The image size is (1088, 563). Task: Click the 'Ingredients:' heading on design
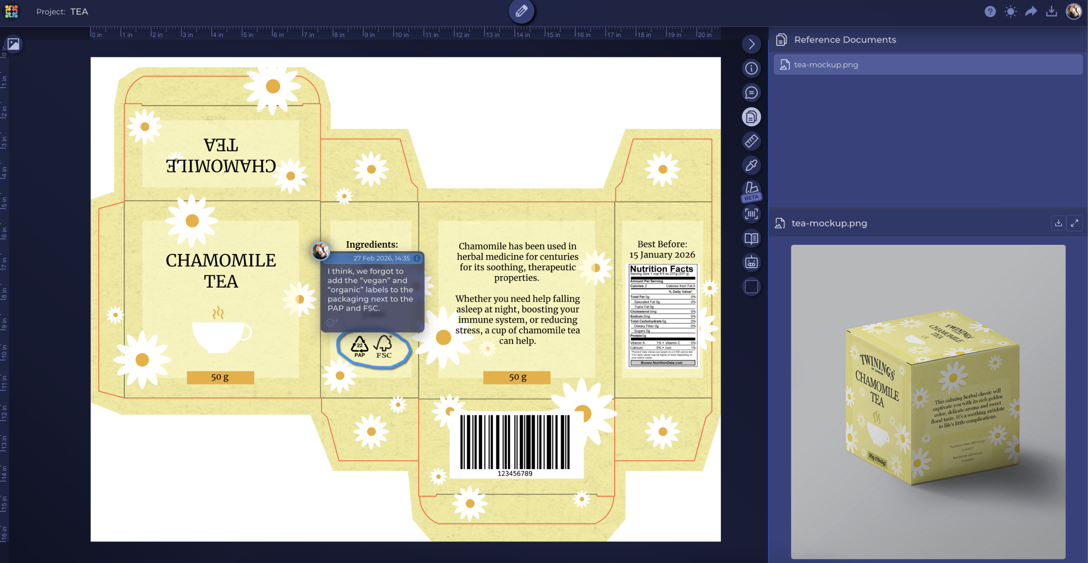click(372, 245)
